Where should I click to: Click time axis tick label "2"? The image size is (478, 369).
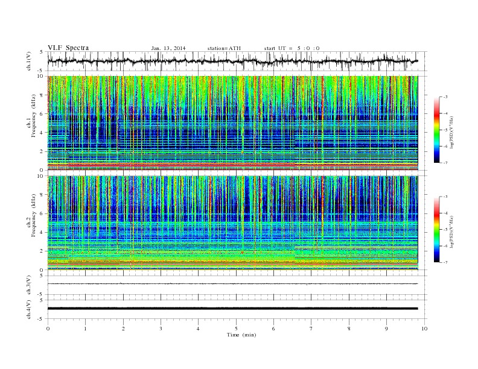123,329
